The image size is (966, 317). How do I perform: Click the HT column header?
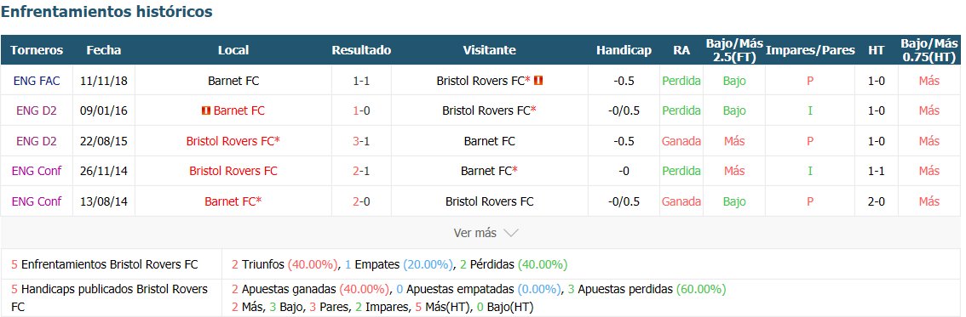click(x=876, y=50)
